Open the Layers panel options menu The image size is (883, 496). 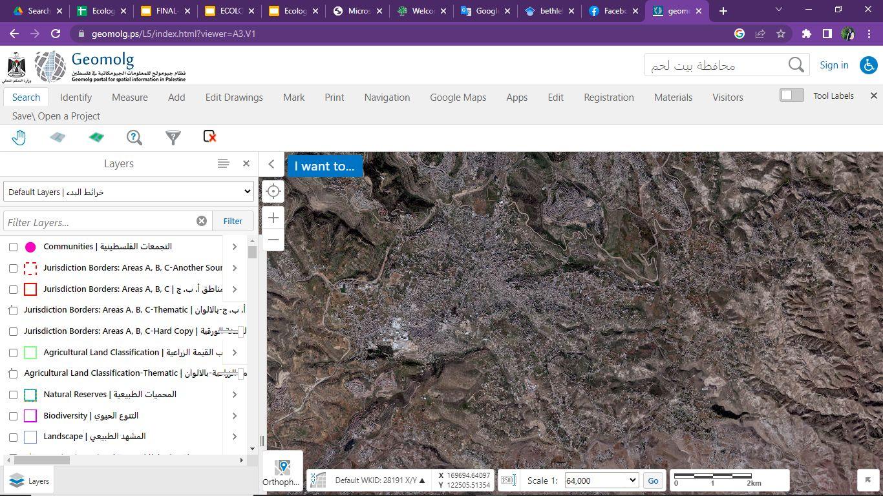click(223, 163)
